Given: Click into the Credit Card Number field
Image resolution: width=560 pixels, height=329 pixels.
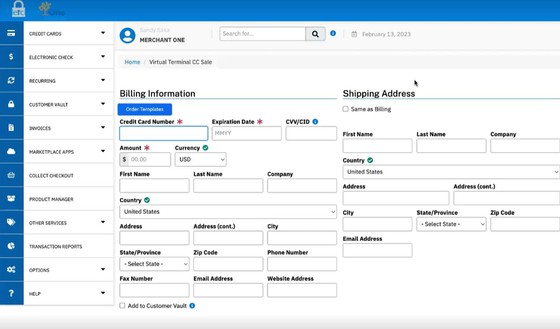Looking at the screenshot, I should (x=164, y=133).
